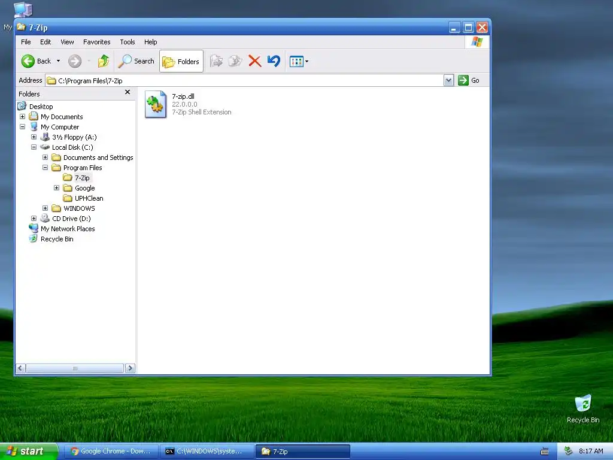Image resolution: width=613 pixels, height=460 pixels.
Task: Collapse the My Computer node
Action: pos(22,127)
